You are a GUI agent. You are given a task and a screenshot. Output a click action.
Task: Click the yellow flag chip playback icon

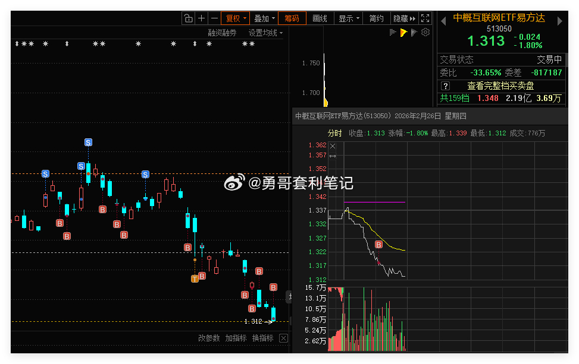pos(403,33)
